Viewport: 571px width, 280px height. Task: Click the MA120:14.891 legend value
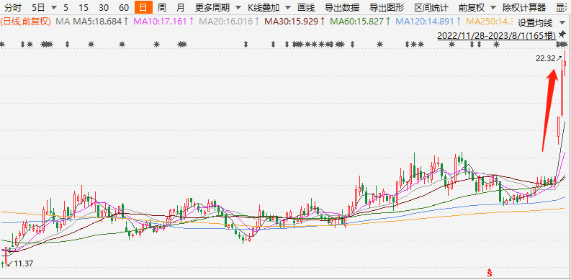[428, 22]
